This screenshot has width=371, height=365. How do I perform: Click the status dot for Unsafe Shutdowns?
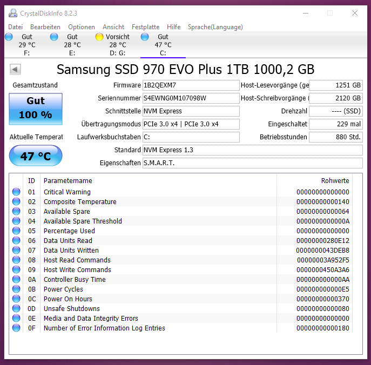point(16,308)
